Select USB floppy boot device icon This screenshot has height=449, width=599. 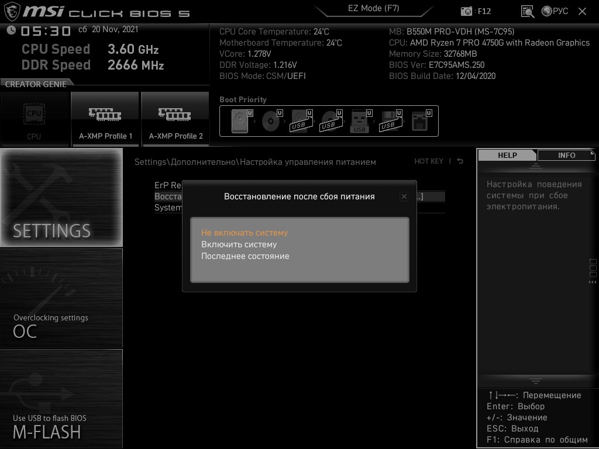(x=390, y=121)
